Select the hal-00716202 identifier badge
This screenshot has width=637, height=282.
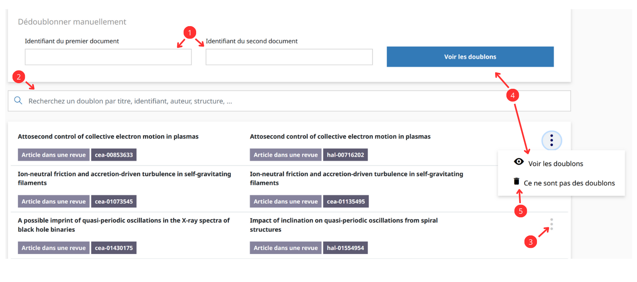point(345,155)
